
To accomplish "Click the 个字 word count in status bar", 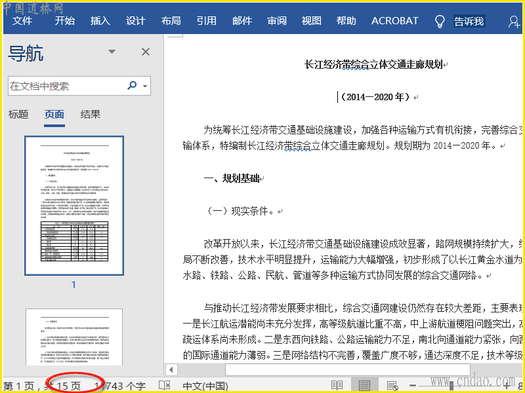I will point(120,386).
